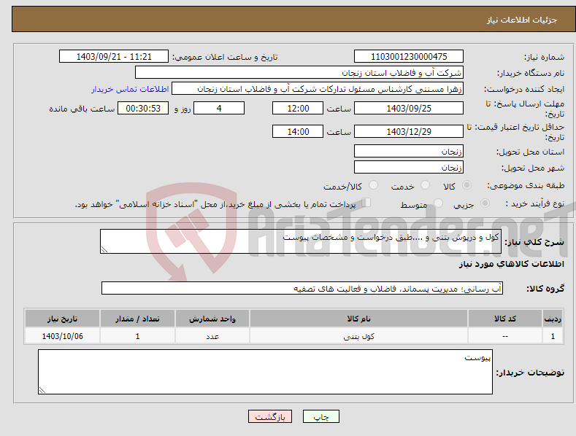Click the تعداد / مقدار column header
Screen dimensions: 576x436
(137, 319)
